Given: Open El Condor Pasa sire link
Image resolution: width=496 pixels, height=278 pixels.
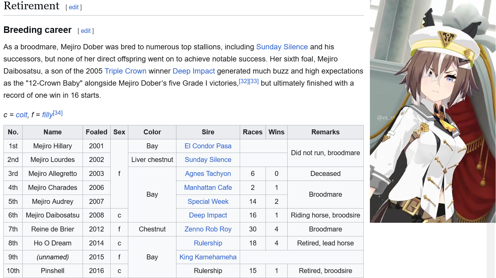Looking at the screenshot, I should coord(208,146).
